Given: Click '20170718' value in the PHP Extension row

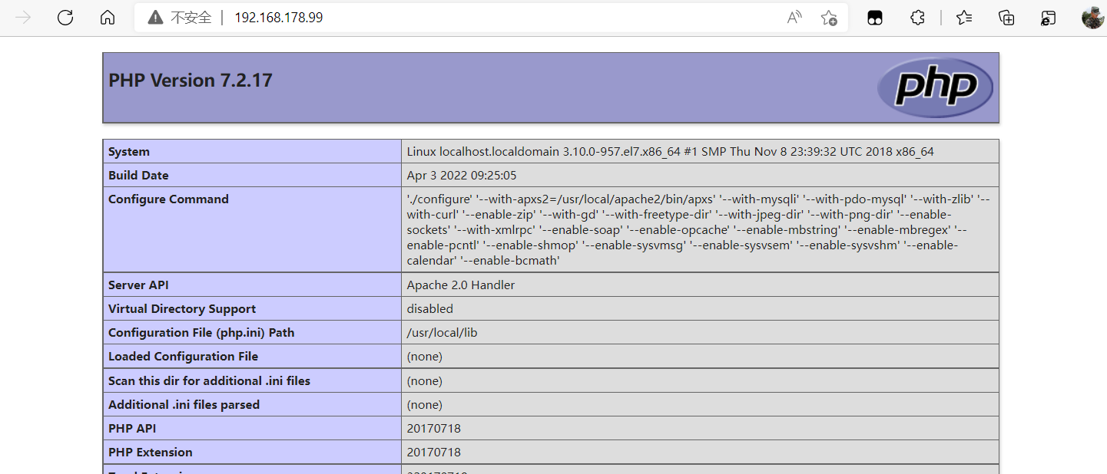Looking at the screenshot, I should (x=434, y=453).
